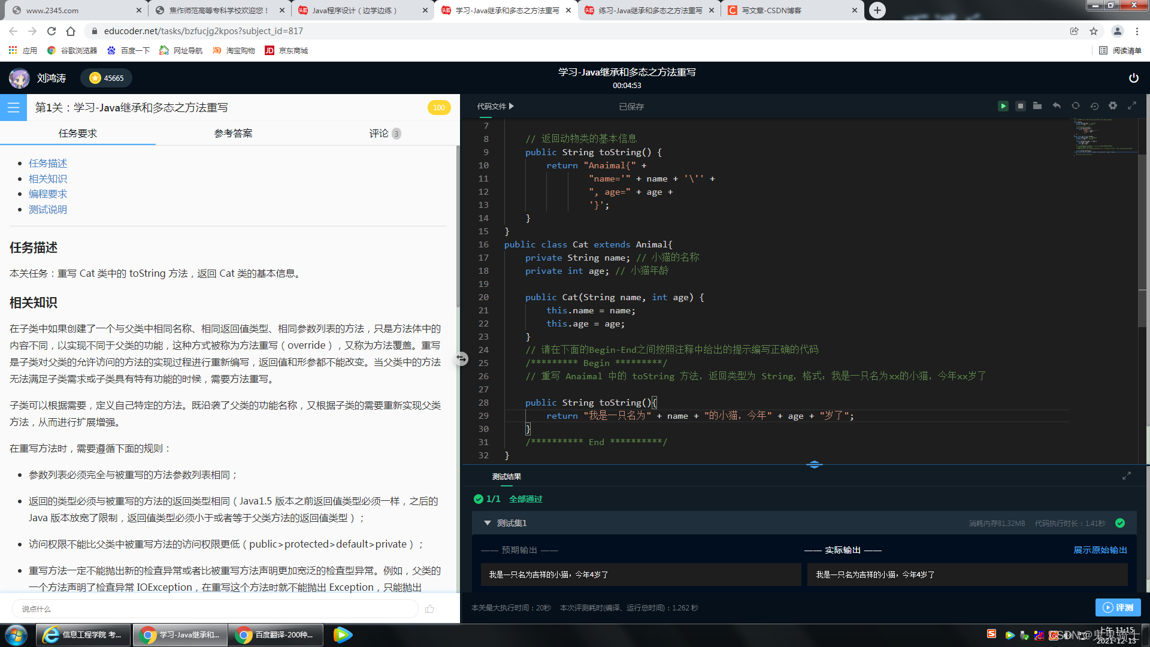Reload the browser page
This screenshot has height=647, width=1150.
52,31
